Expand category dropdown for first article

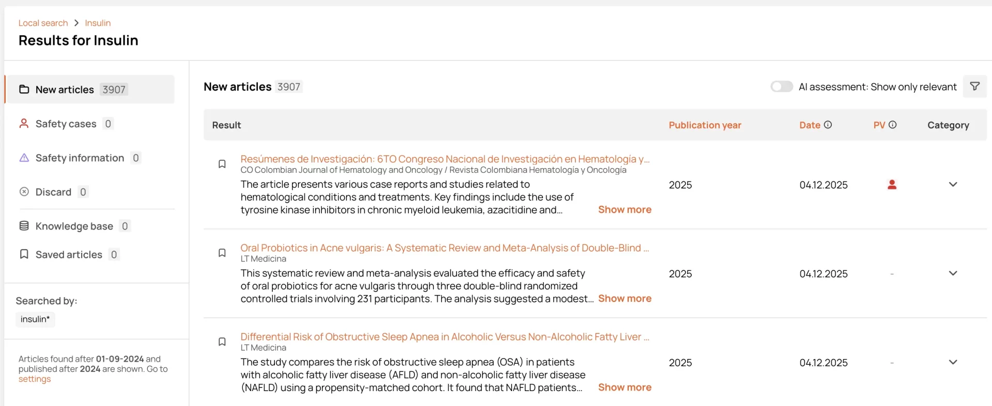coord(953,185)
